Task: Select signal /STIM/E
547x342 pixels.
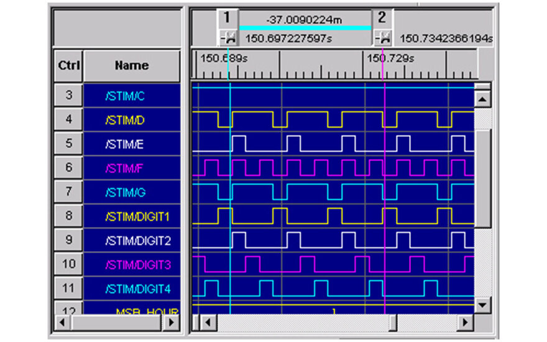Action: coord(132,144)
